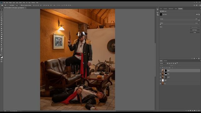The width and height of the screenshot is (201, 113).
Task: Click the Select and Mask button
Action: (195, 27)
